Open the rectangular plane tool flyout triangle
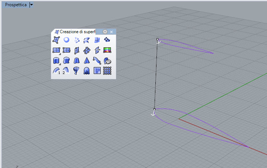The width and height of the screenshot is (267, 168). point(60,54)
